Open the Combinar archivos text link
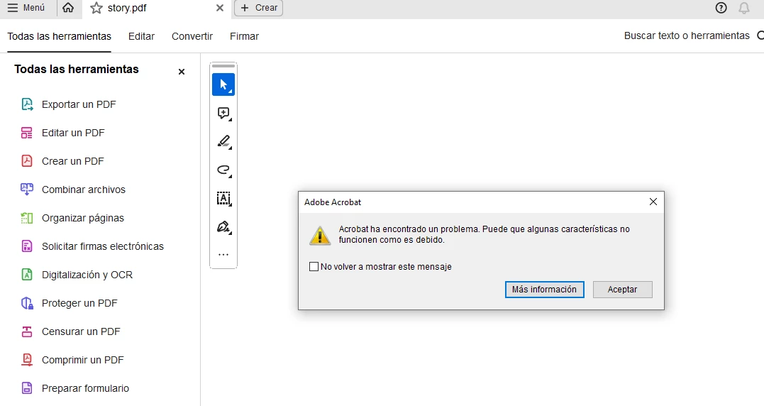764x406 pixels. (83, 190)
